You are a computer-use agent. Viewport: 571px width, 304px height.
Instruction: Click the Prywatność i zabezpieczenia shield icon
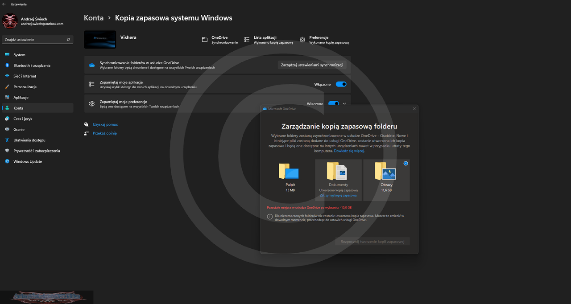pos(7,151)
